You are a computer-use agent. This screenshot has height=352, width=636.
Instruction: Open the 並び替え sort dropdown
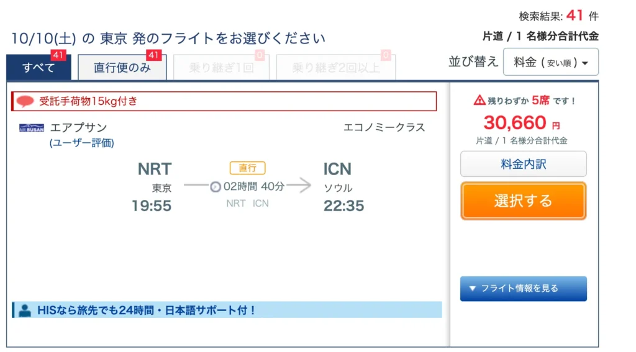[x=550, y=62]
